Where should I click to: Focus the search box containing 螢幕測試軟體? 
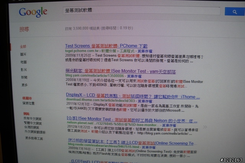(x=141, y=11)
